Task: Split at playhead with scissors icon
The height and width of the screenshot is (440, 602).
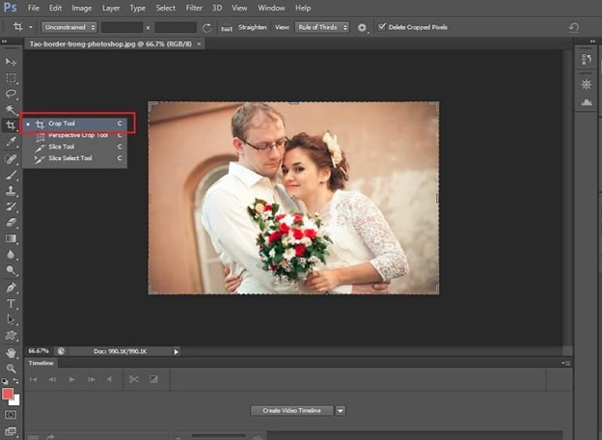Action: pyautogui.click(x=133, y=379)
